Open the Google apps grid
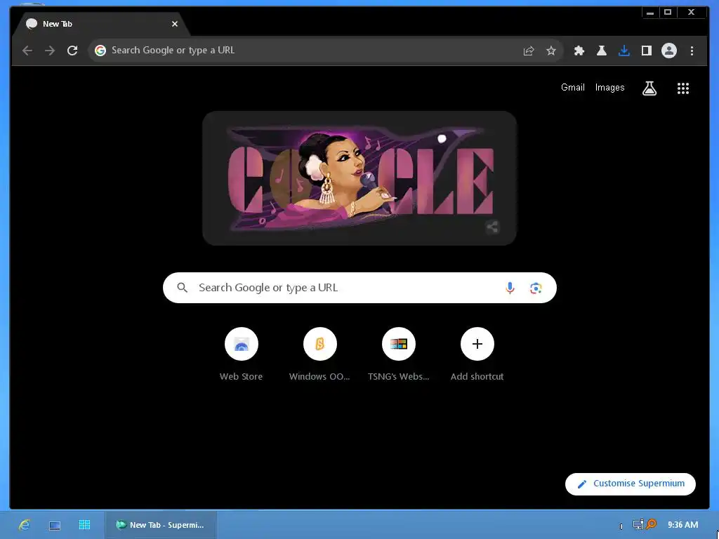 tap(683, 88)
